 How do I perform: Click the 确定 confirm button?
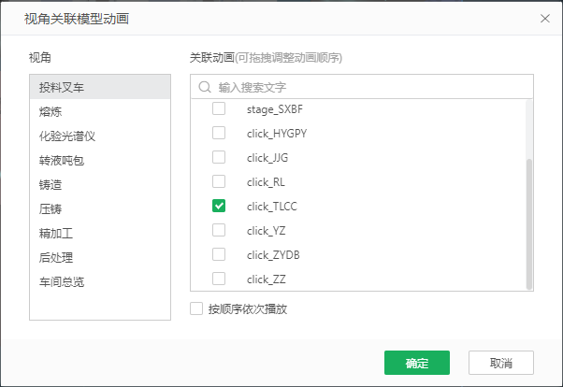click(417, 363)
